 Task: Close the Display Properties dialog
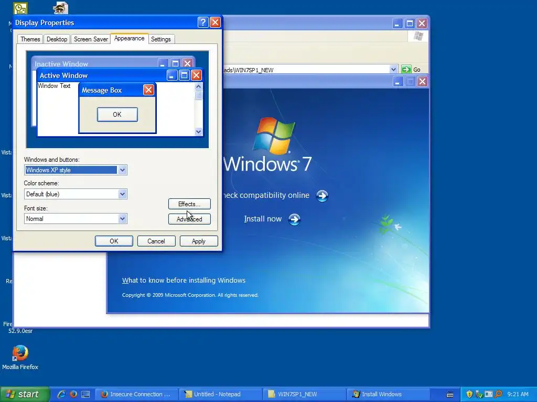[x=215, y=23]
